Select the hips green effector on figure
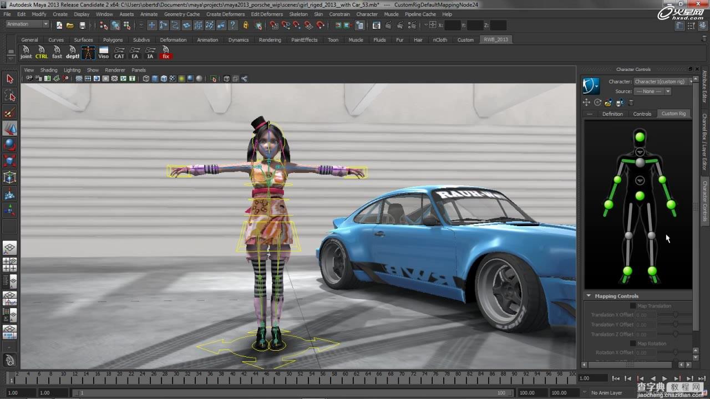The height and width of the screenshot is (399, 710). pyautogui.click(x=640, y=196)
